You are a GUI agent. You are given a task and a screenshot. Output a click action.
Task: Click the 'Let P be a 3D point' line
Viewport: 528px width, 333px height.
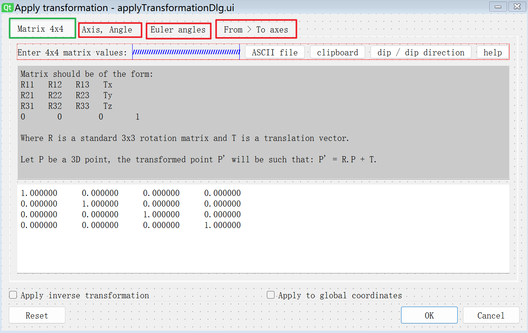198,160
